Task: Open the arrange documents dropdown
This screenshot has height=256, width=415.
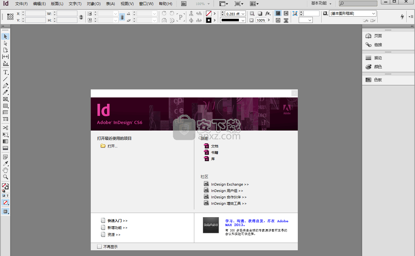Action: coord(254,4)
